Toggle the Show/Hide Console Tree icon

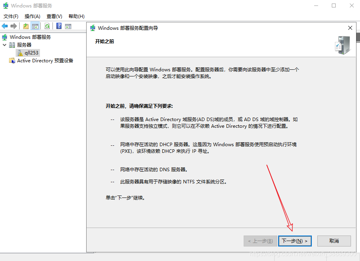point(35,26)
